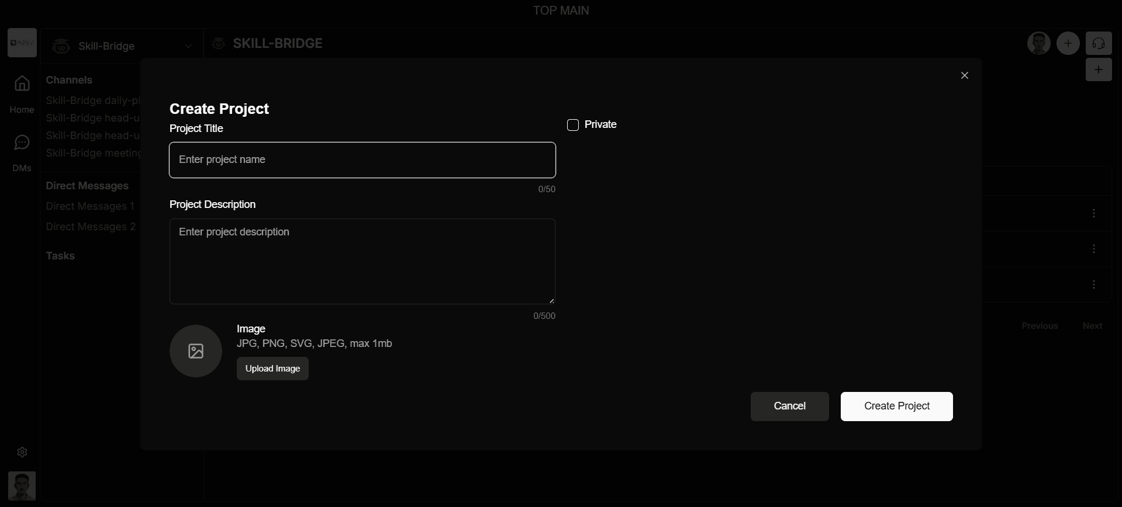Open the settings gear icon
The width and height of the screenshot is (1122, 507).
22,452
